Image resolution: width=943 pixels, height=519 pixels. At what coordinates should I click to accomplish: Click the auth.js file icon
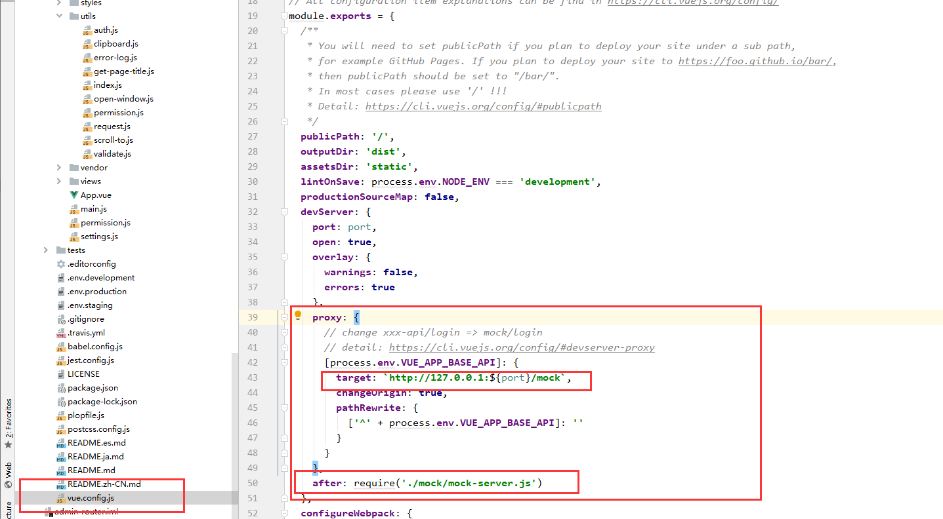tap(87, 30)
